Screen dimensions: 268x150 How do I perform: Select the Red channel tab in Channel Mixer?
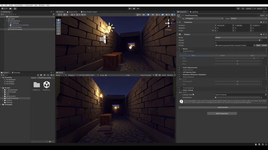coord(193,55)
